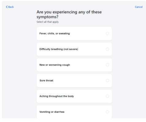This screenshot has height=122, width=146.
Task: Tick the circle for Fever, chills, or sweating
Action: coord(107,33)
